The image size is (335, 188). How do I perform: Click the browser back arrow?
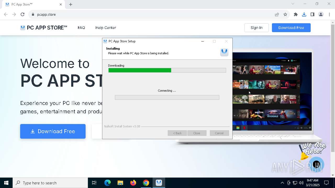coord(6,14)
